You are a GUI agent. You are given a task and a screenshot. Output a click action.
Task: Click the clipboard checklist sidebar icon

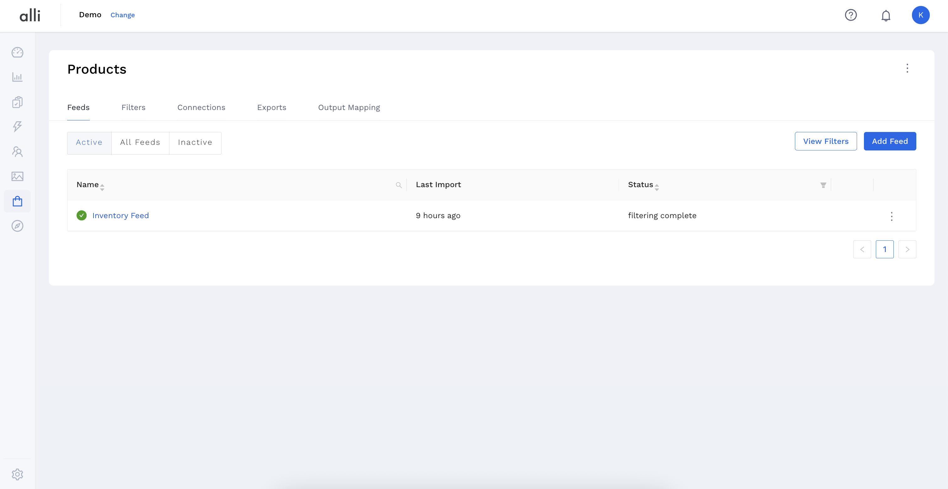tap(17, 102)
